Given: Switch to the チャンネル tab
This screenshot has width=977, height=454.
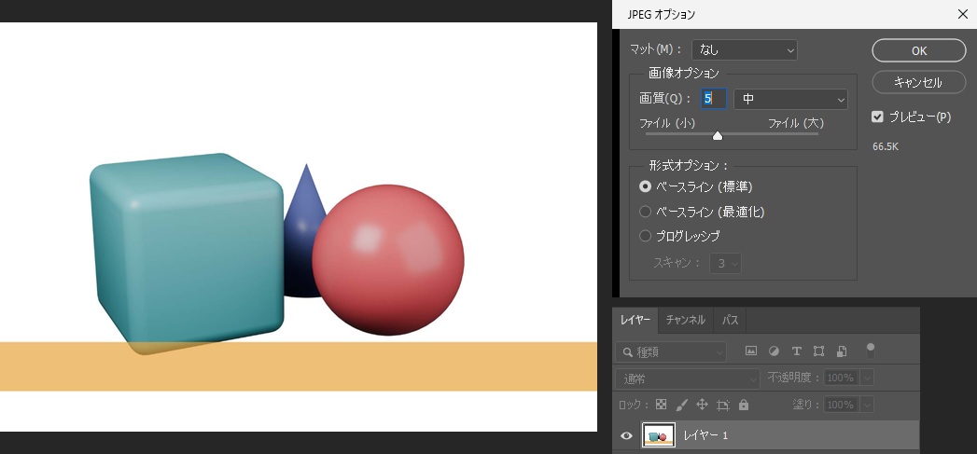Looking at the screenshot, I should [x=686, y=320].
